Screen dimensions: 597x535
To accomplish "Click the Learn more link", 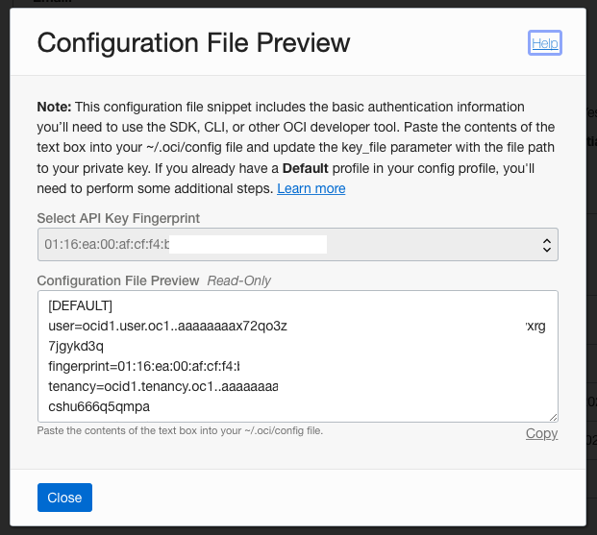I will [311, 188].
